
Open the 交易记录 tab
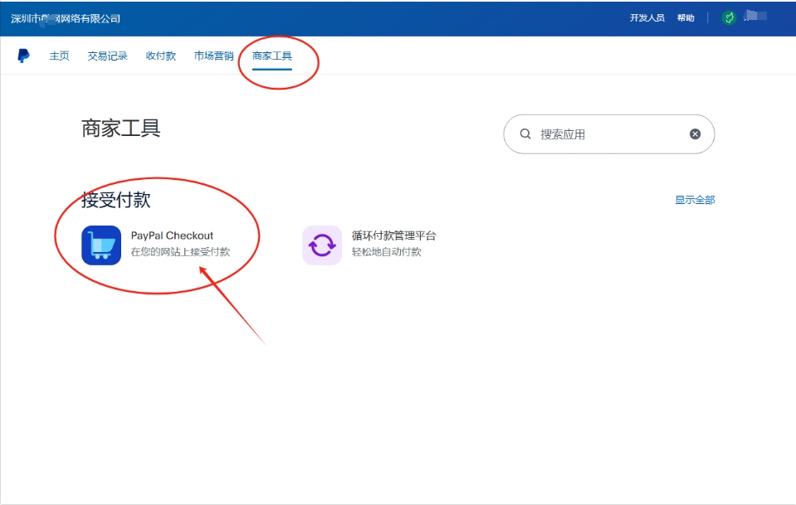click(x=108, y=56)
